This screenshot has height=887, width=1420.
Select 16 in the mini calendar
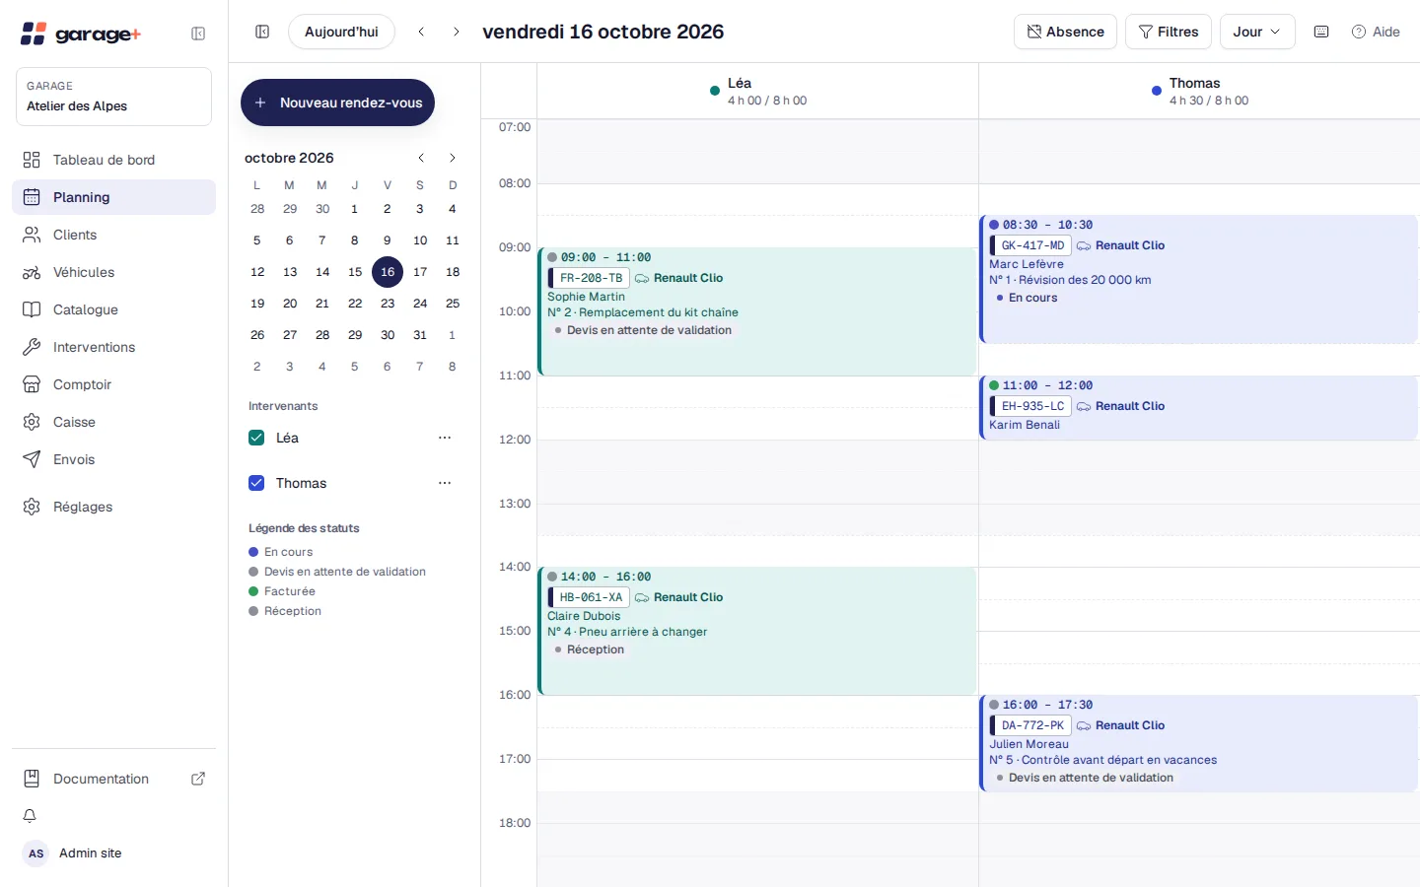coord(388,272)
